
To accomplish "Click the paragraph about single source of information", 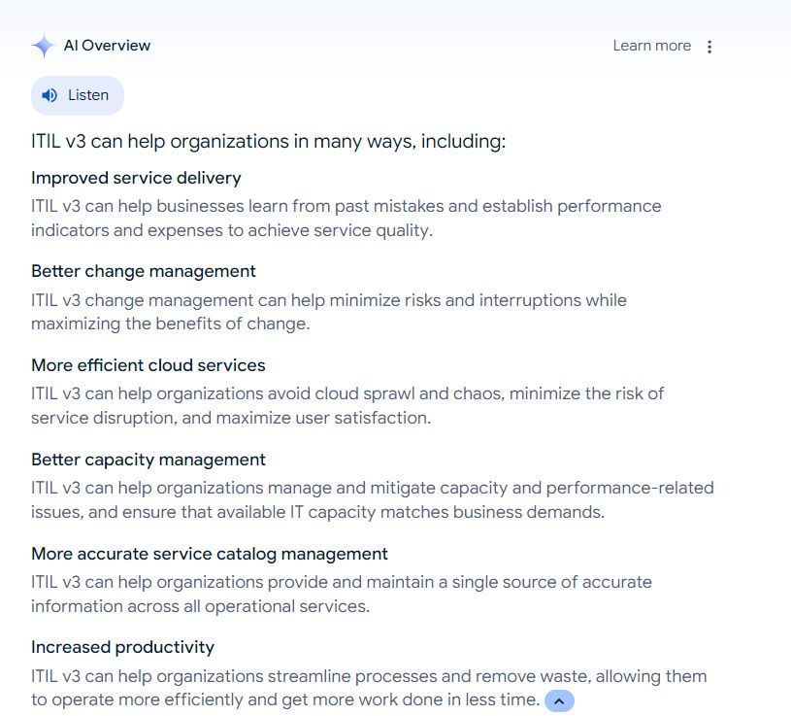I will click(x=341, y=595).
